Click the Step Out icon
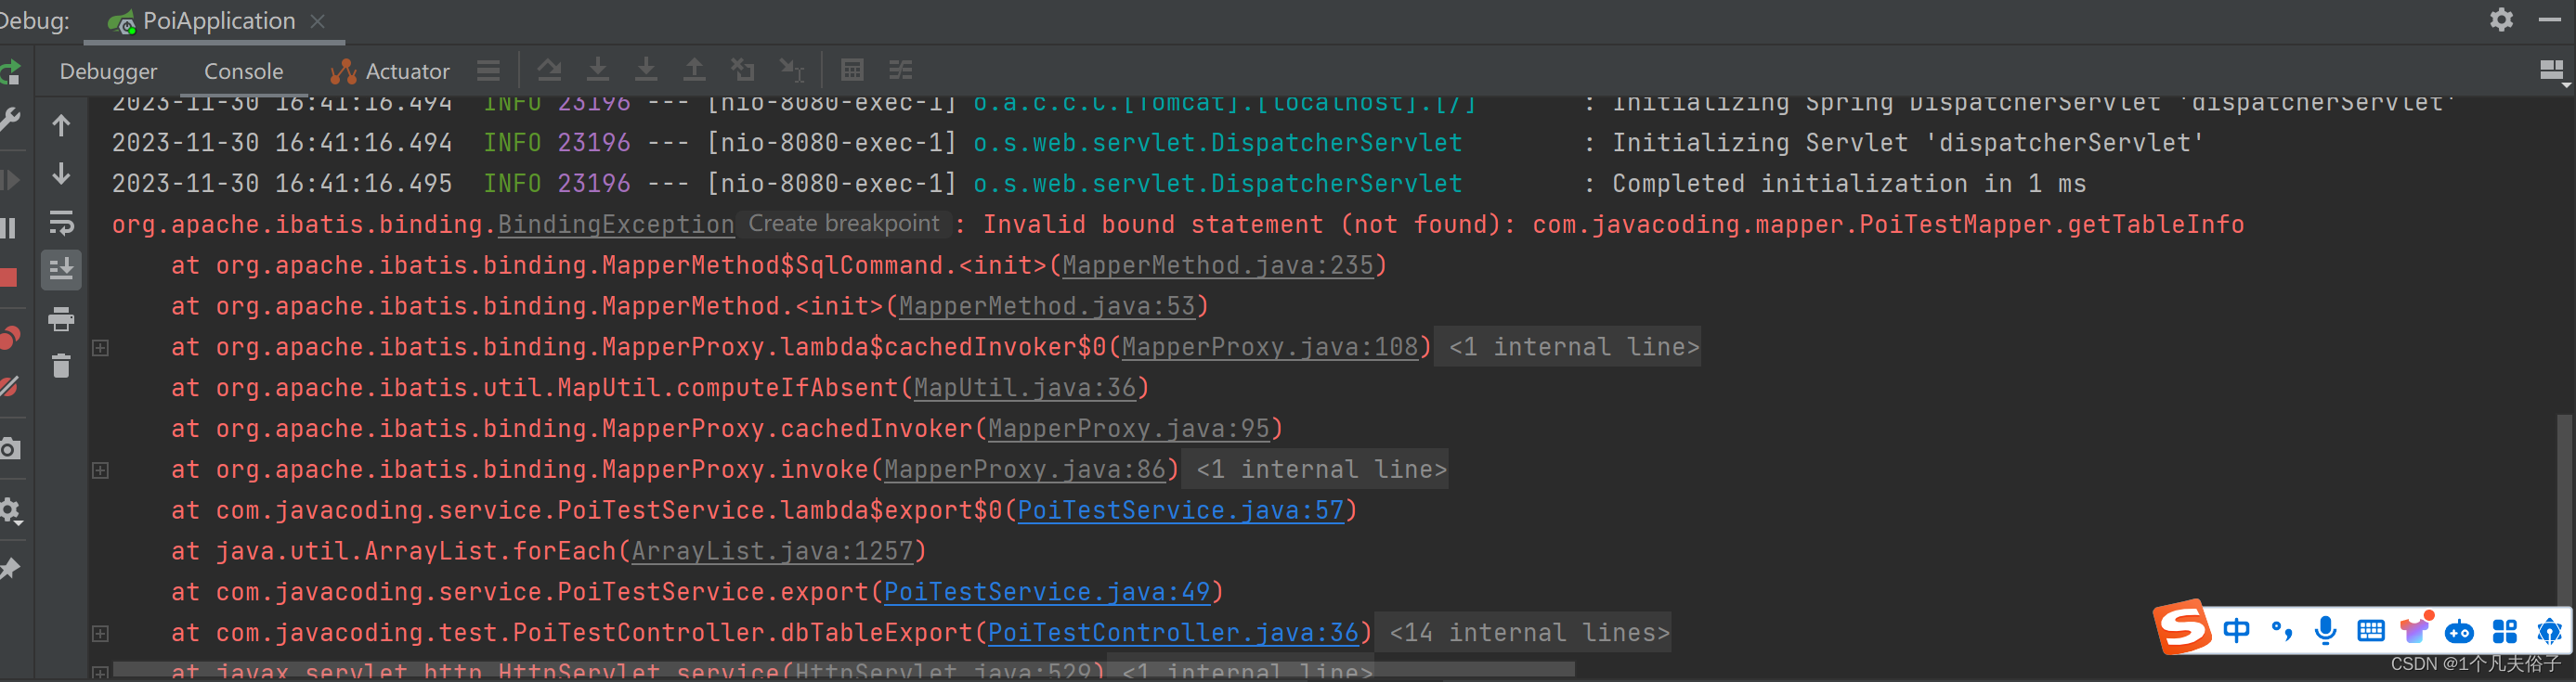This screenshot has width=2576, height=682. tap(694, 70)
